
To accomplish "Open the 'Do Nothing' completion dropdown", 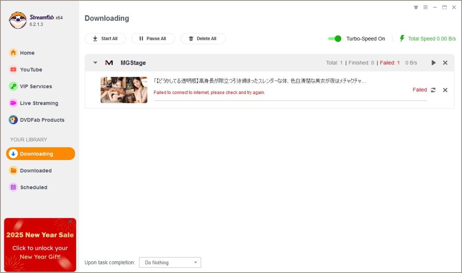I will click(170, 262).
